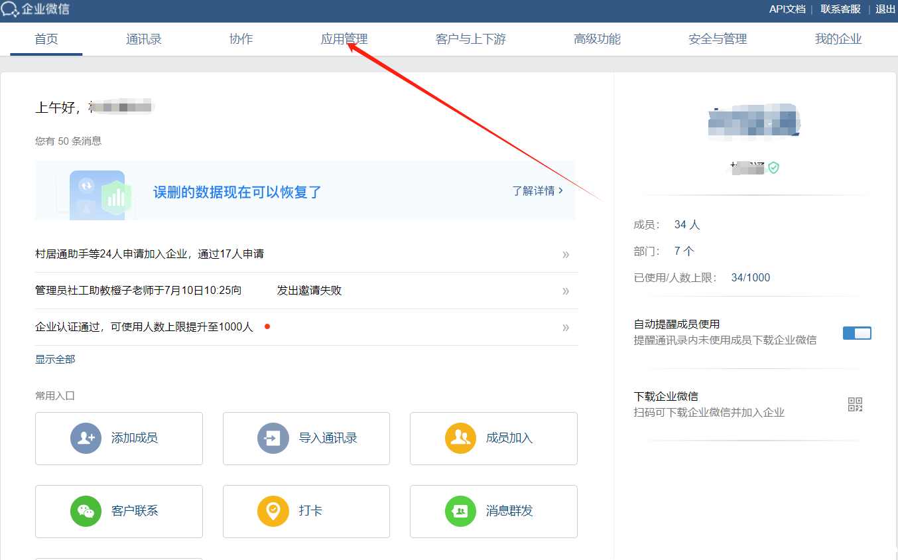Open the 应用管理 tab

[x=344, y=39]
